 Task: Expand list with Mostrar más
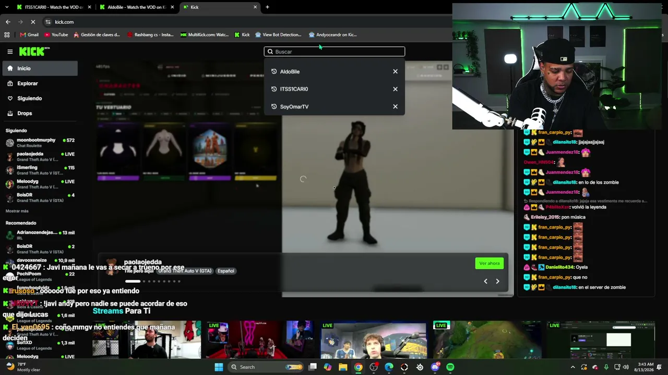point(17,211)
